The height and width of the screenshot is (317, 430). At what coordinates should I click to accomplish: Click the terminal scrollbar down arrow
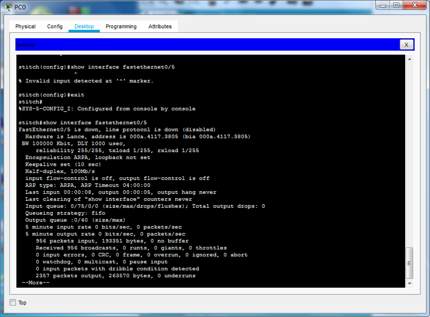click(x=410, y=284)
